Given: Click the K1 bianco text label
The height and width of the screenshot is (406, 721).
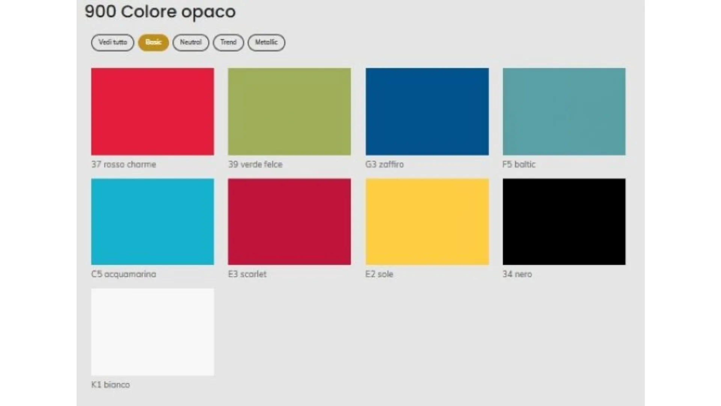Looking at the screenshot, I should 110,385.
